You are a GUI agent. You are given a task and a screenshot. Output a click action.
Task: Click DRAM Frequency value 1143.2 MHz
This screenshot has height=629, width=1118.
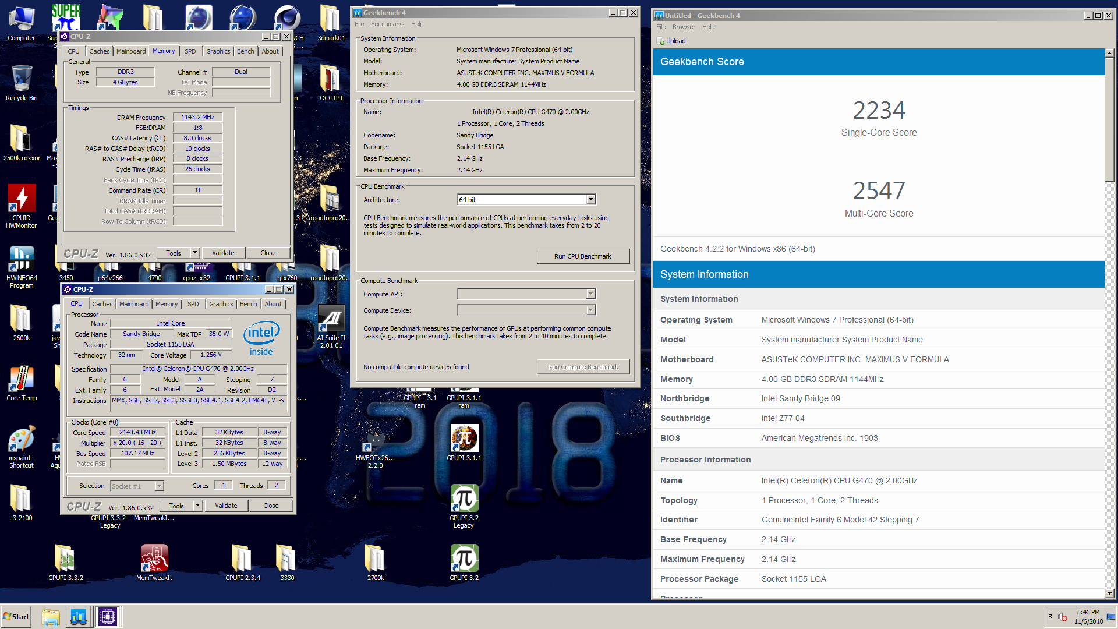pos(197,117)
